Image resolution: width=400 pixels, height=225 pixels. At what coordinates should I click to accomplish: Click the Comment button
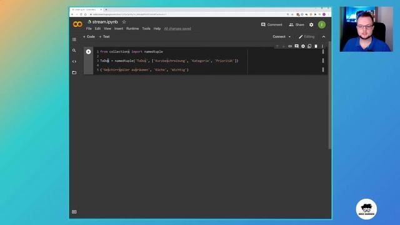(272, 25)
